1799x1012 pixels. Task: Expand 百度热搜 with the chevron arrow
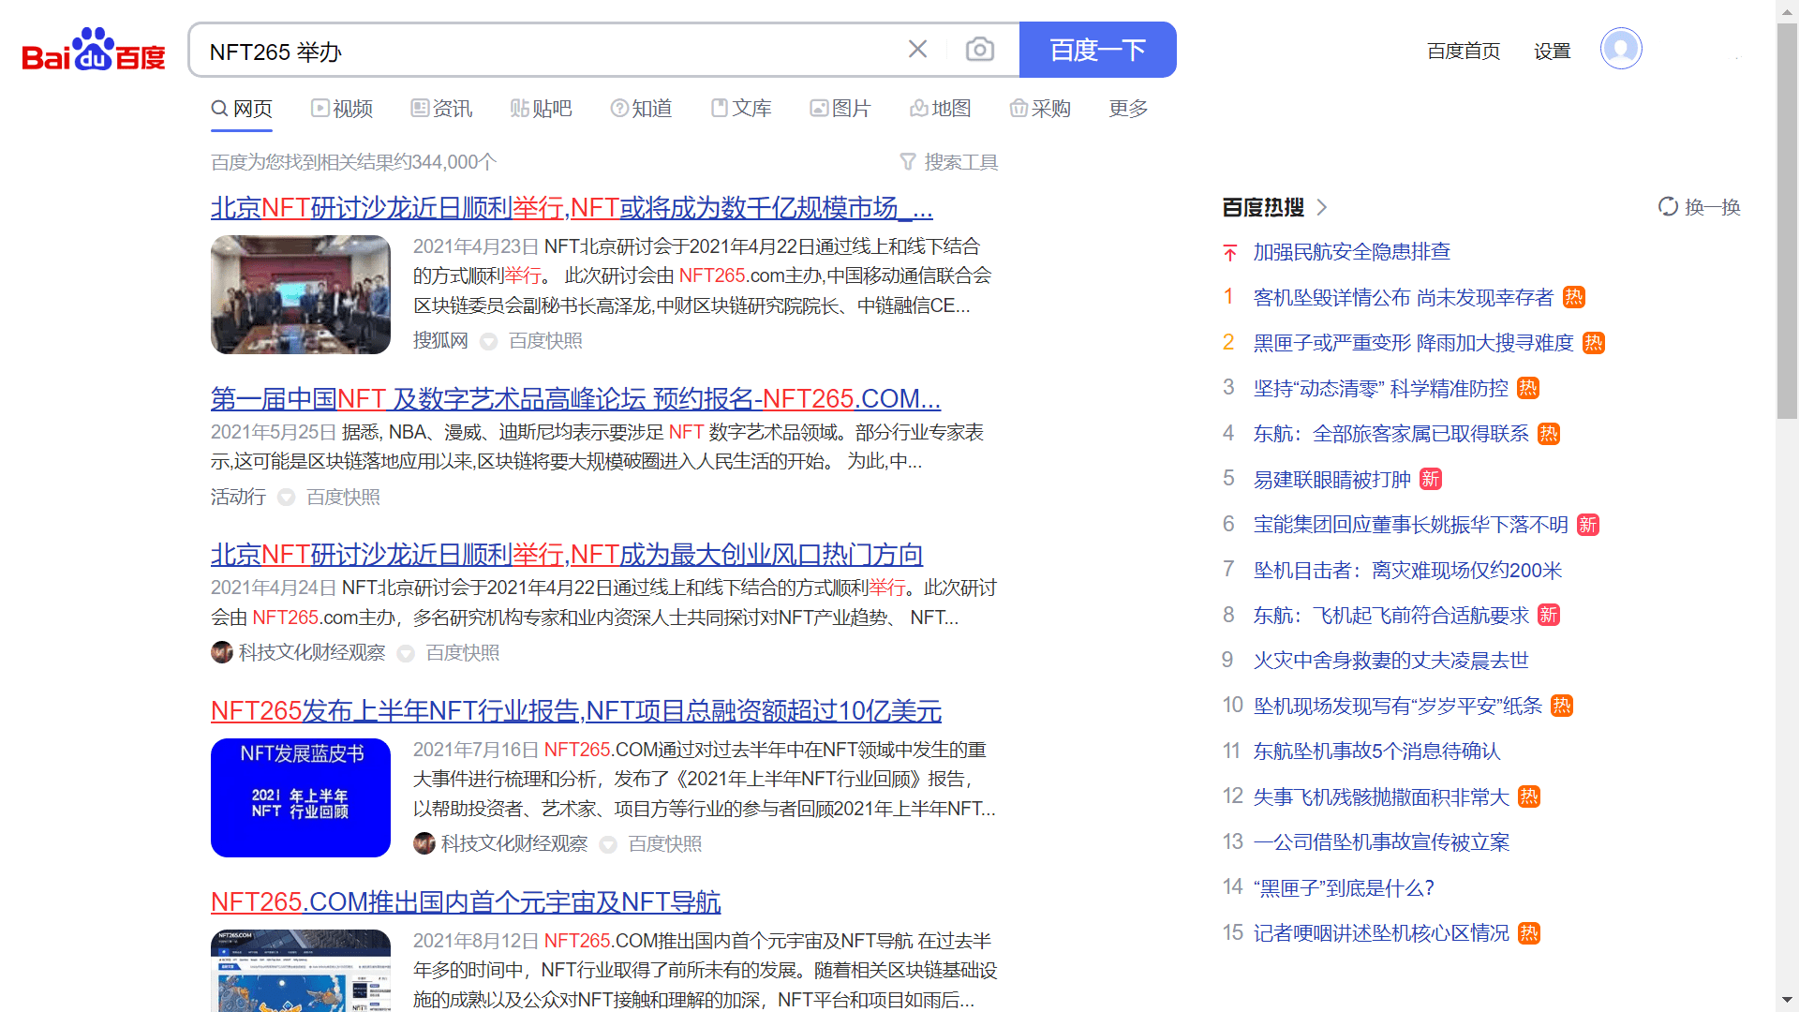1322,207
